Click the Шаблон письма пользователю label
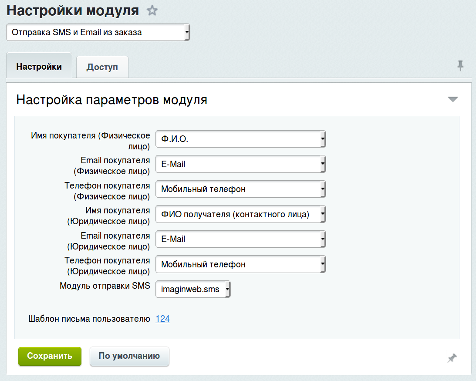The height and width of the screenshot is (381, 476). (89, 319)
